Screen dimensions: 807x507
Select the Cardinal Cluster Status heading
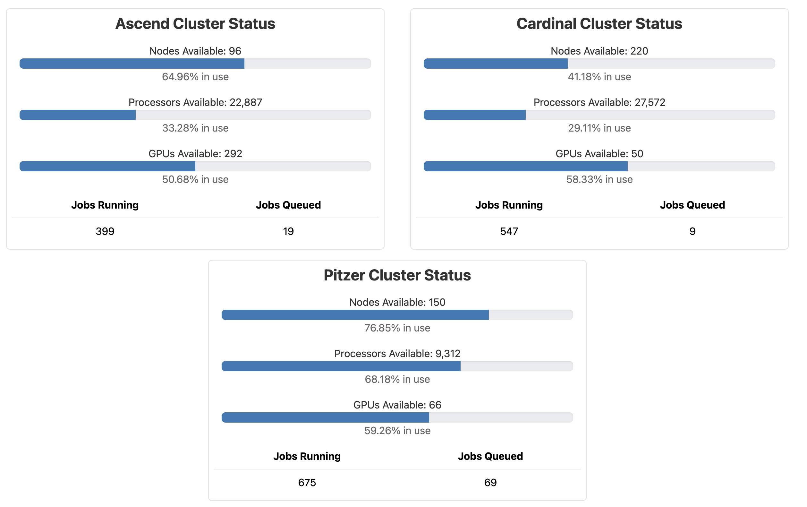[599, 24]
